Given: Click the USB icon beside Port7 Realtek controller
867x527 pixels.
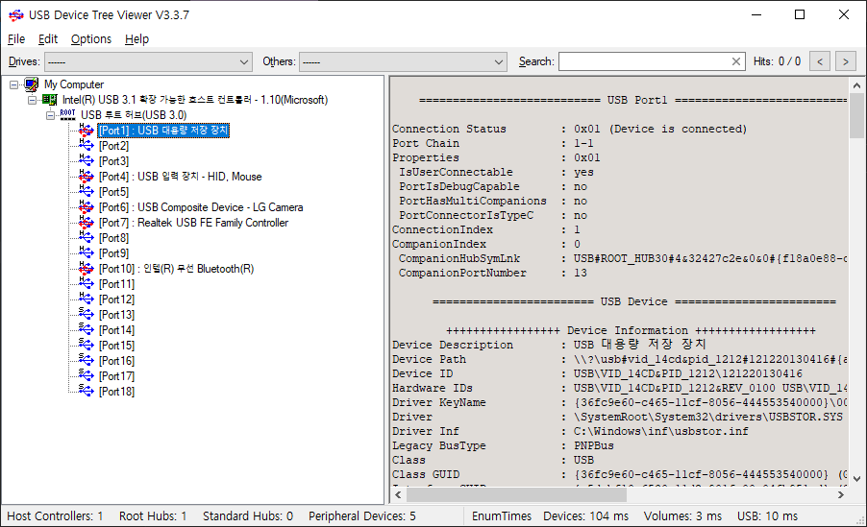Looking at the screenshot, I should [86, 223].
